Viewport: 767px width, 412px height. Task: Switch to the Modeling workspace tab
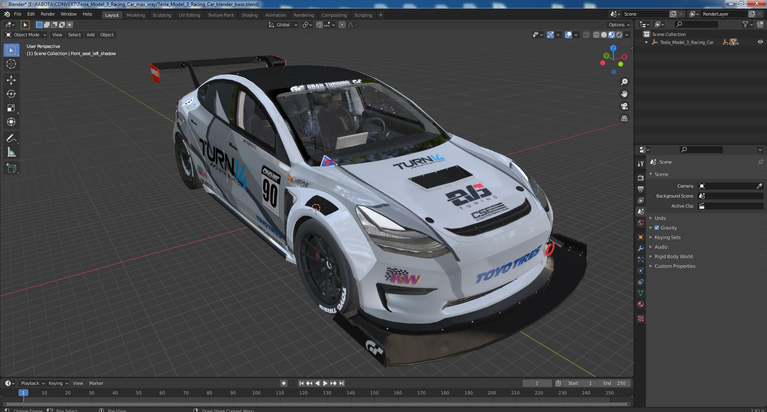click(x=135, y=15)
